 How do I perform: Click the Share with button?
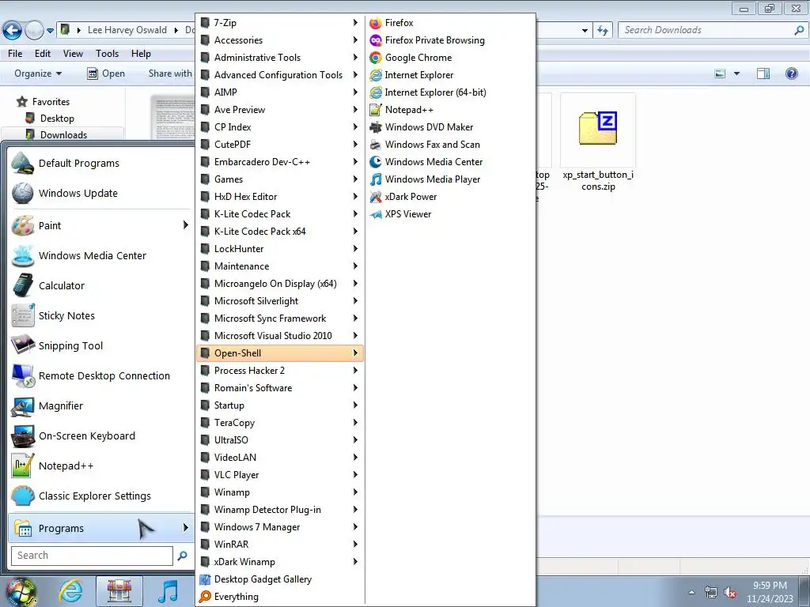(170, 74)
